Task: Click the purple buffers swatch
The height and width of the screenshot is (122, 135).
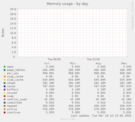Action: coord(5,90)
